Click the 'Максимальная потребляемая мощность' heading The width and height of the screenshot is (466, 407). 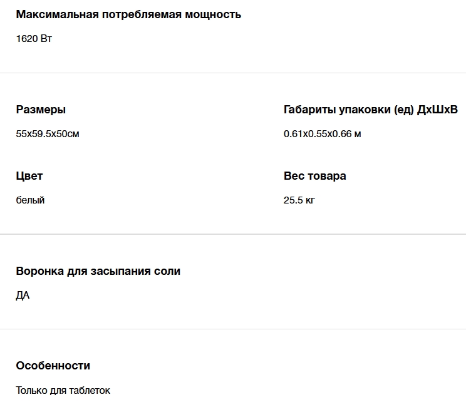[x=128, y=14]
